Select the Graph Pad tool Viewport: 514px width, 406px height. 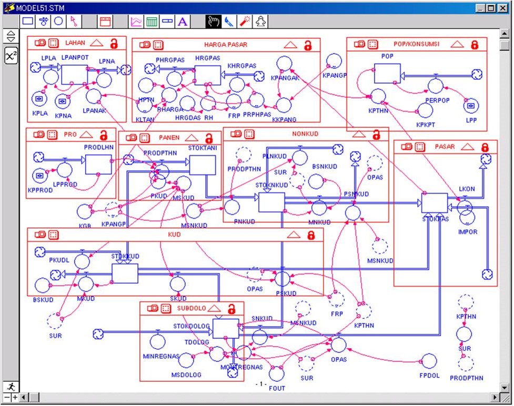[x=136, y=22]
